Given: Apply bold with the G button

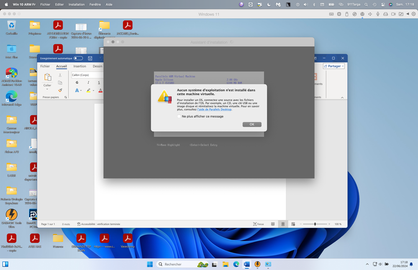Looking at the screenshot, I should click(x=77, y=82).
